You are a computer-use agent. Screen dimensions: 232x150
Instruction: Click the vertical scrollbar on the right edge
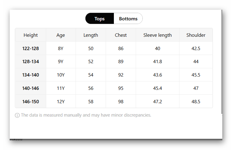tap(222, 61)
